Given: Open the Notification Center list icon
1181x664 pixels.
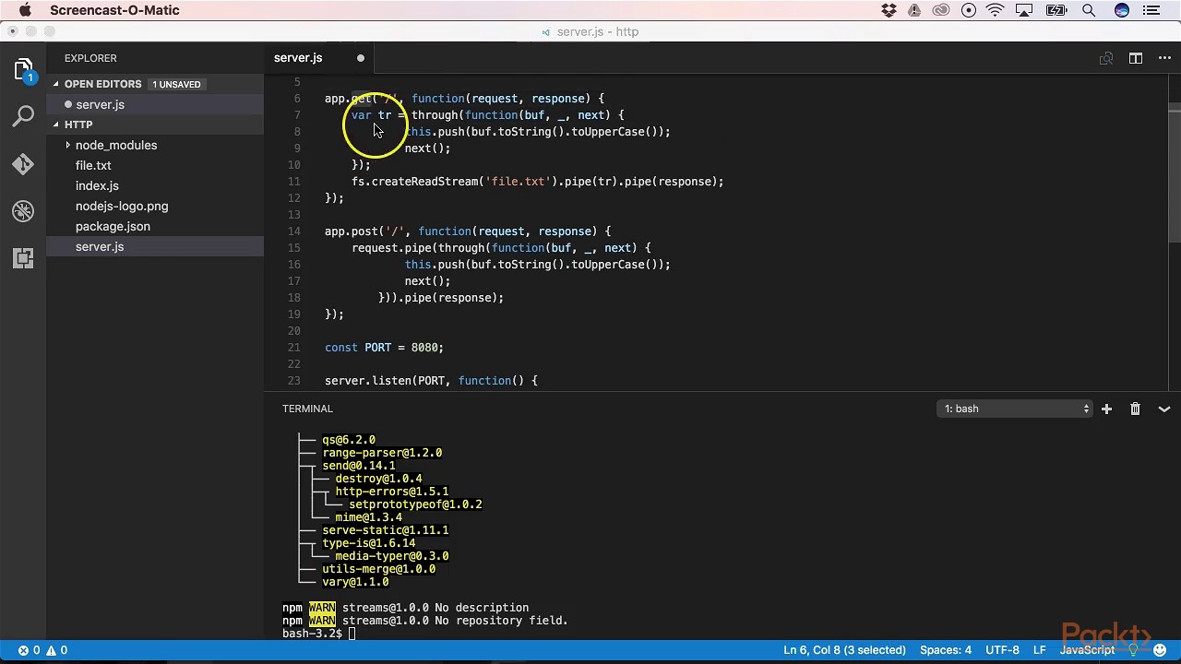Looking at the screenshot, I should pos(1151,10).
